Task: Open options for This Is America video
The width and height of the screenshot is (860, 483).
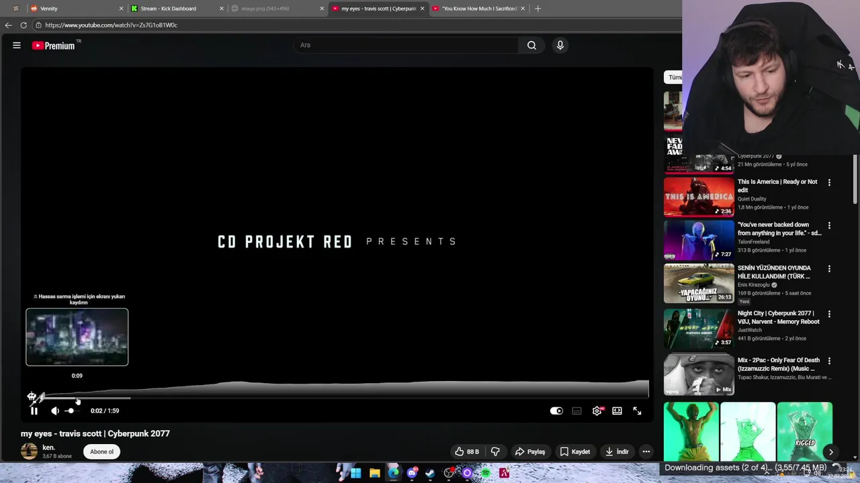Action: click(x=829, y=182)
